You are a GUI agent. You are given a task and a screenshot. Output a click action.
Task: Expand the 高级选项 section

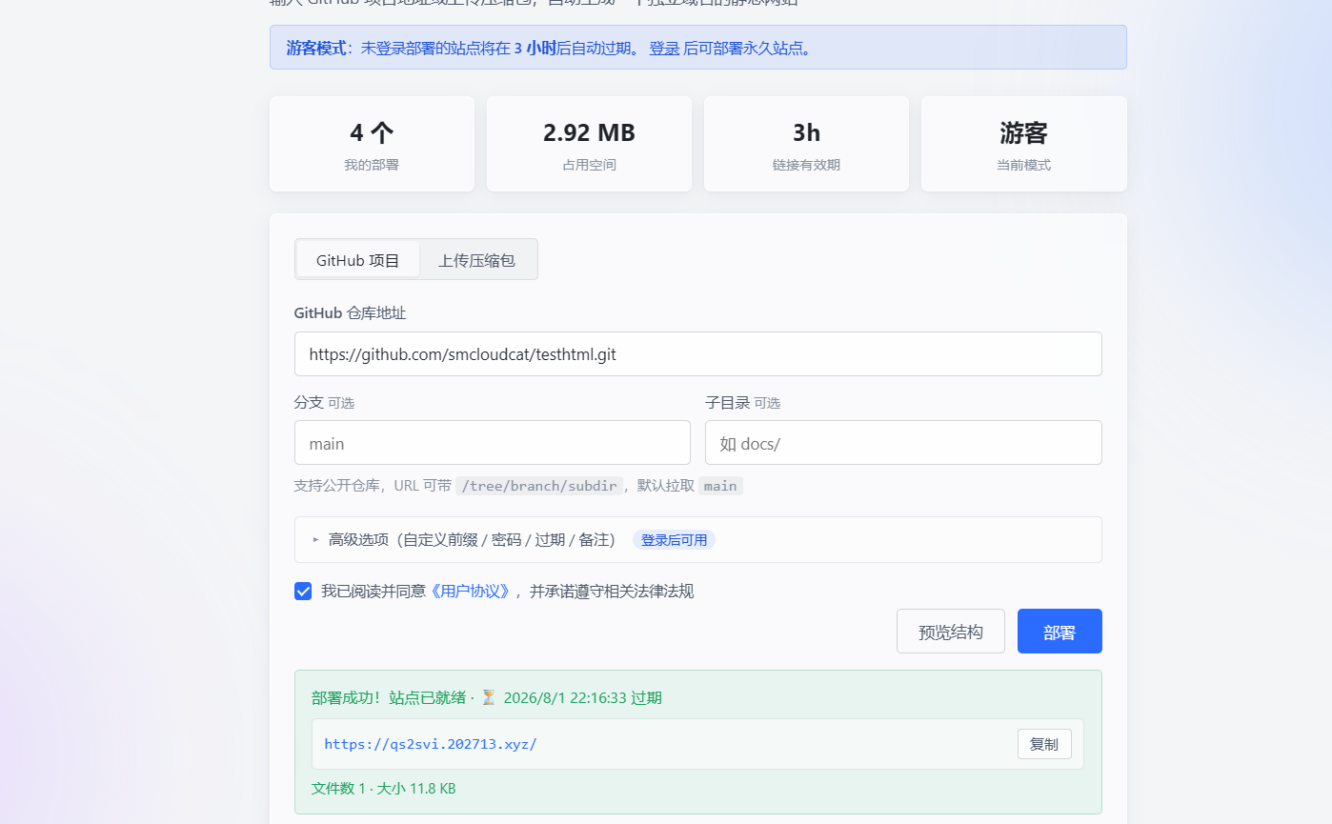pyautogui.click(x=697, y=540)
